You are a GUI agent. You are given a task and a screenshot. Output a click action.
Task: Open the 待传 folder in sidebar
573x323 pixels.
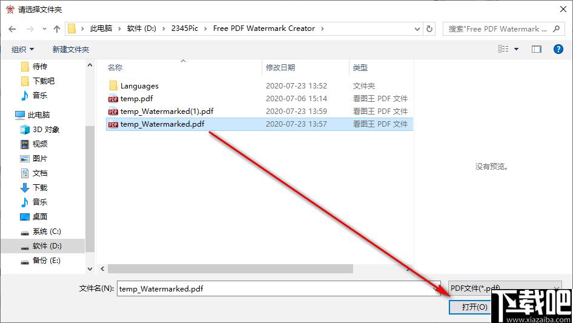40,67
